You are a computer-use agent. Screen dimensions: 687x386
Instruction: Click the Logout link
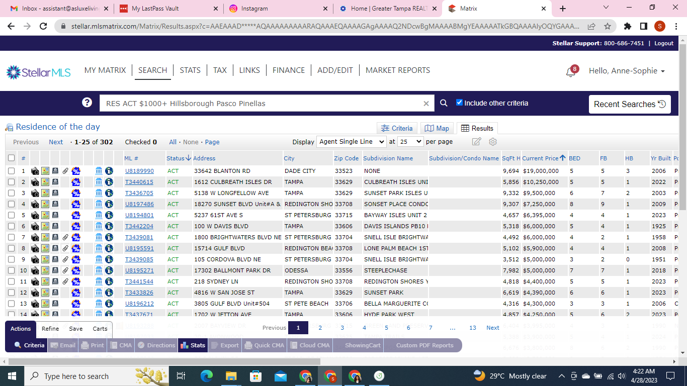click(x=664, y=43)
